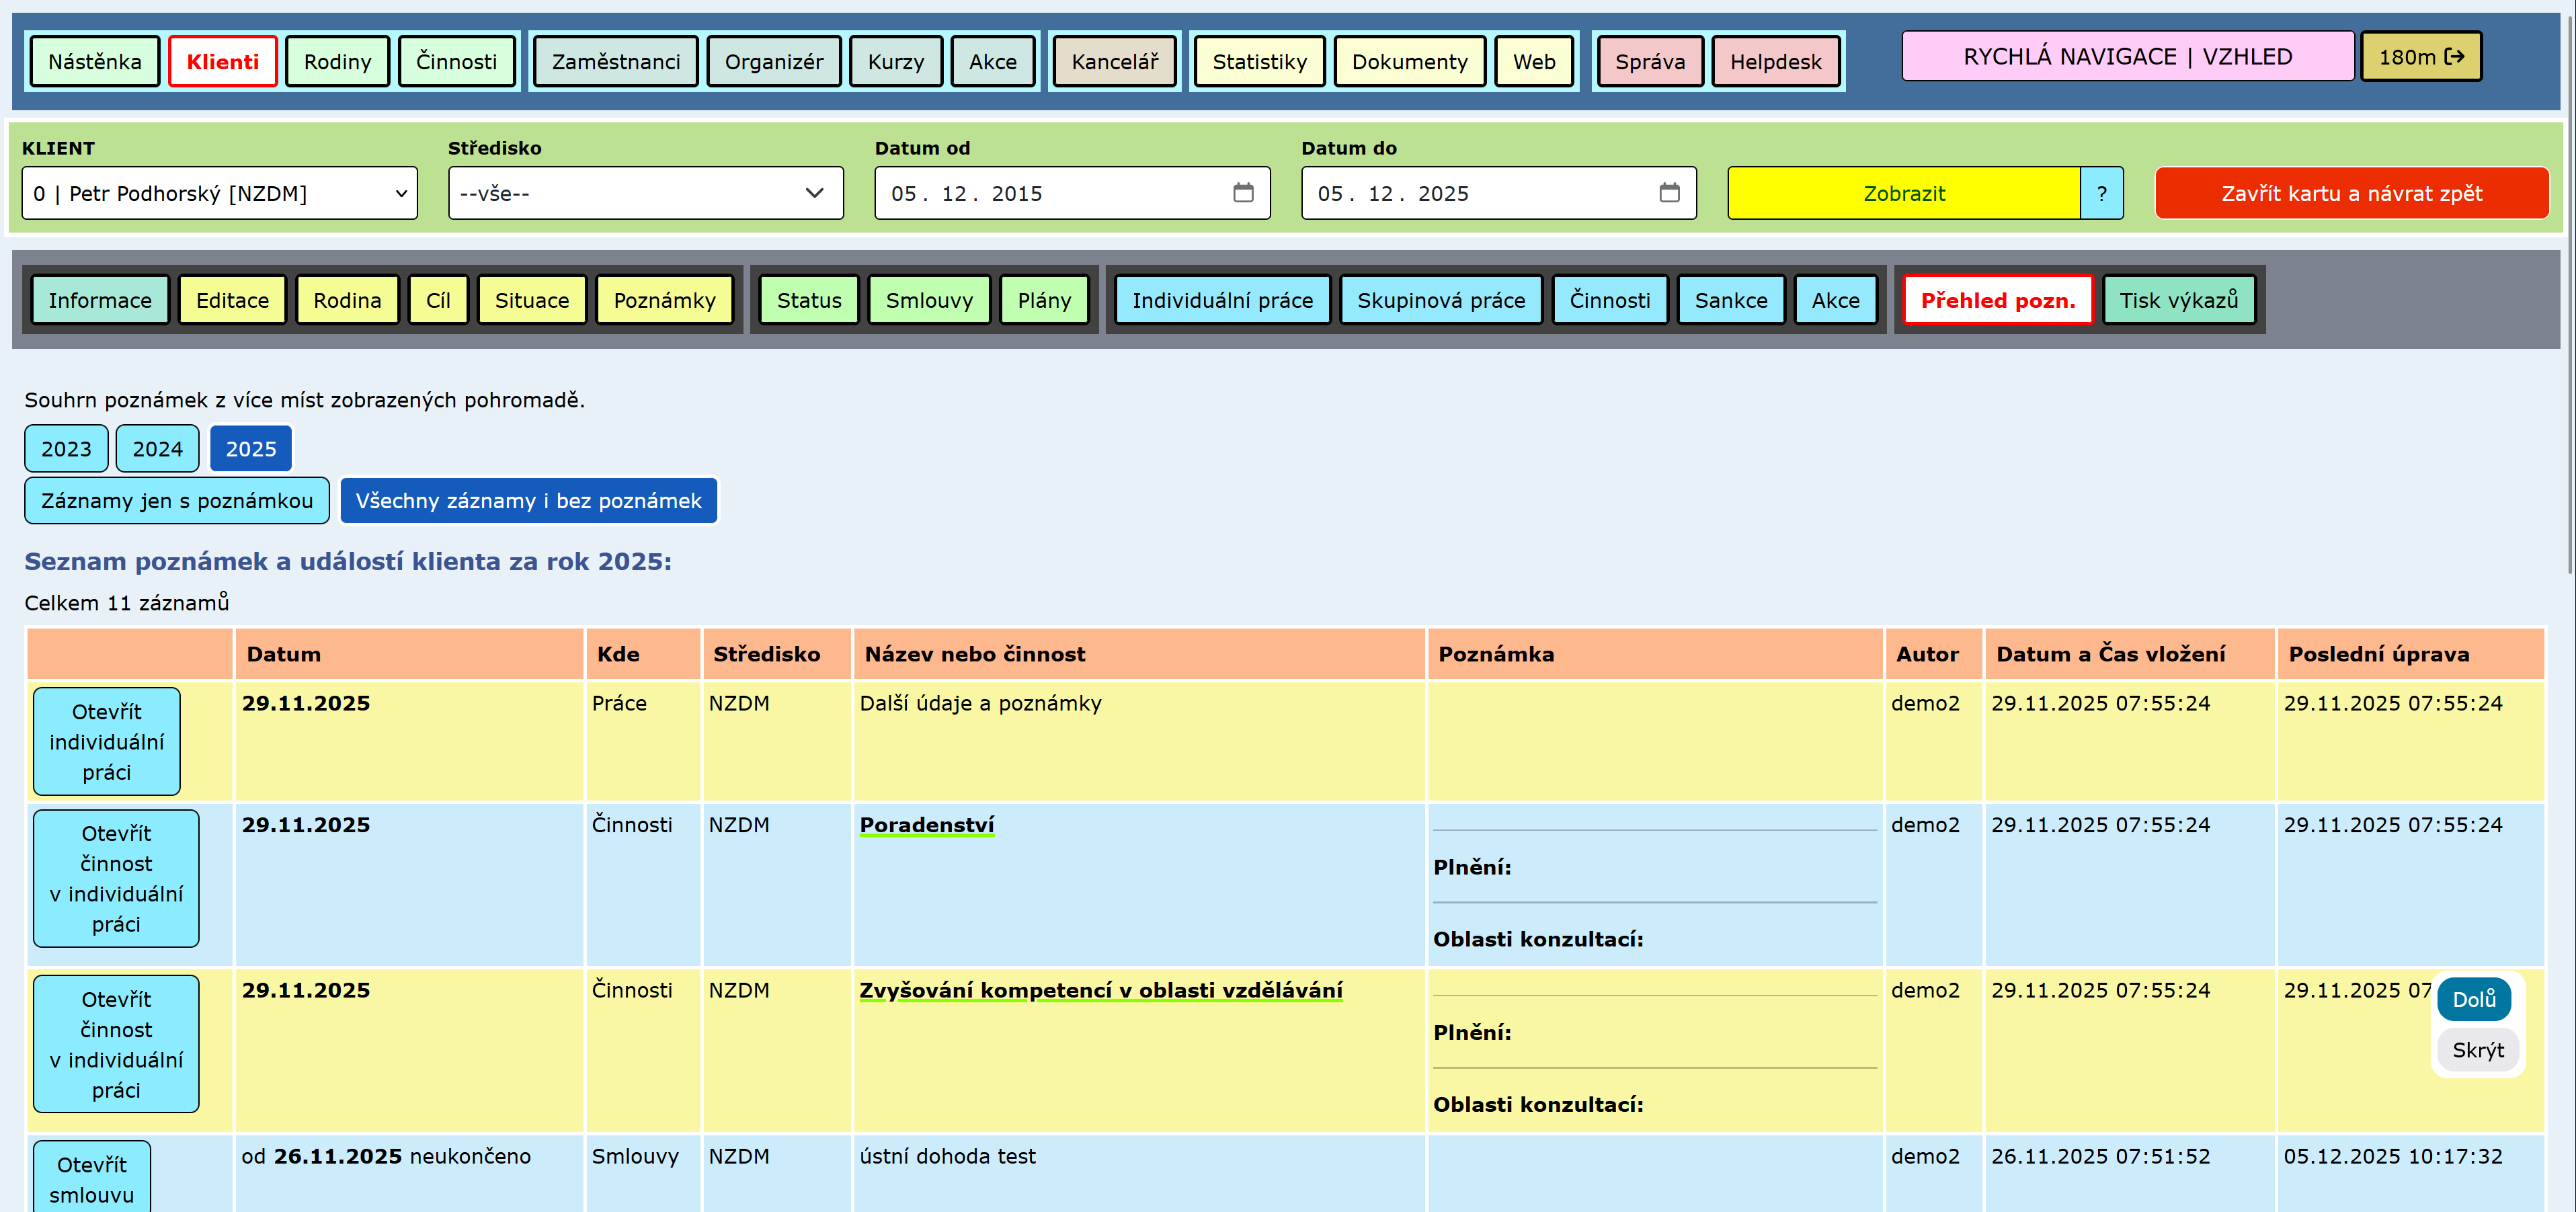This screenshot has height=1212, width=2576.
Task: Go to Statistiky in main menu
Action: [x=1258, y=62]
